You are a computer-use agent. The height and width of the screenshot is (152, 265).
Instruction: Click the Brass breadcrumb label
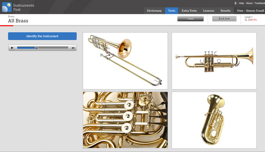coord(11,16)
